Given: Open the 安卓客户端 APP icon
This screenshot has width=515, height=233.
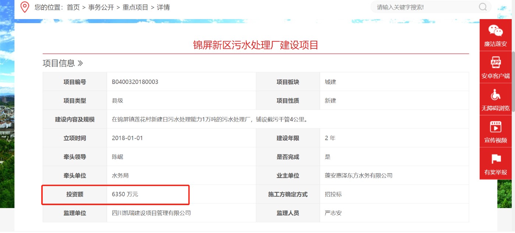Looking at the screenshot, I should pos(496,63).
